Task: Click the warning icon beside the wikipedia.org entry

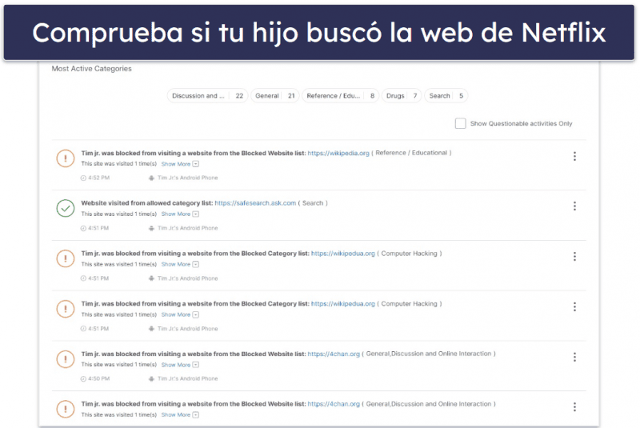Action: pos(66,158)
